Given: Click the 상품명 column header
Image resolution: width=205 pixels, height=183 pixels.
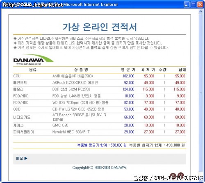Looking at the screenshot, I should [x=81, y=70].
